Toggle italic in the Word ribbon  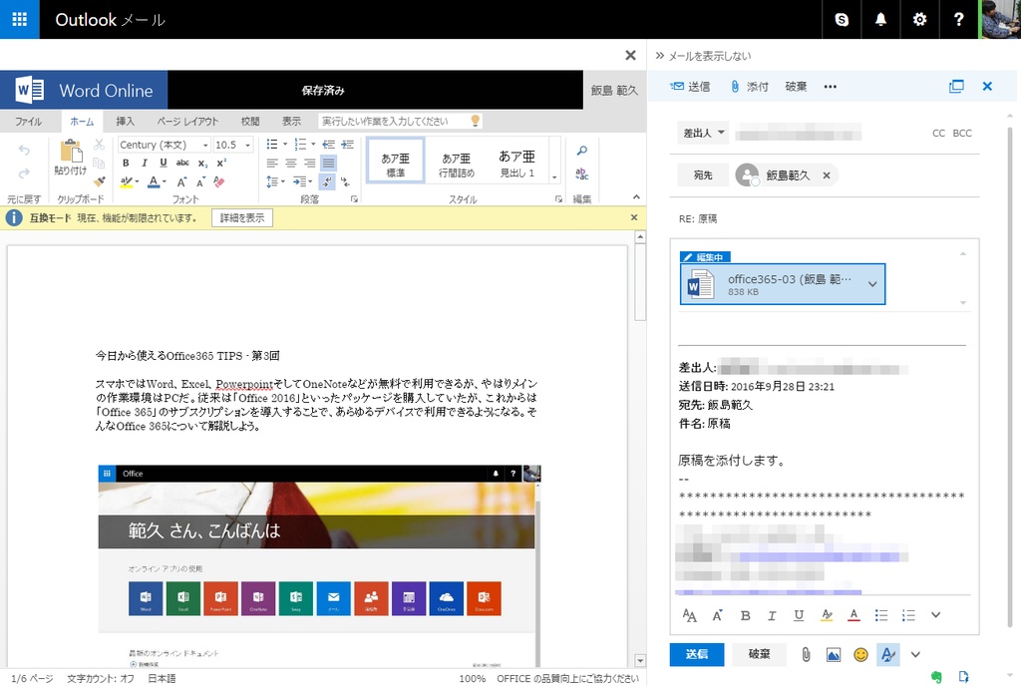click(x=144, y=163)
